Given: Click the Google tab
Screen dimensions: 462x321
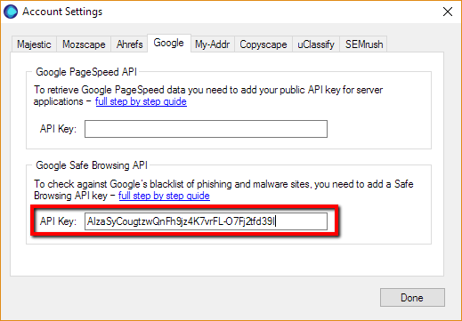Looking at the screenshot, I should (x=169, y=43).
